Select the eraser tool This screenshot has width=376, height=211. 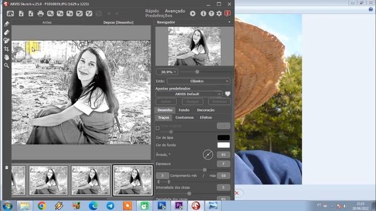click(6, 32)
